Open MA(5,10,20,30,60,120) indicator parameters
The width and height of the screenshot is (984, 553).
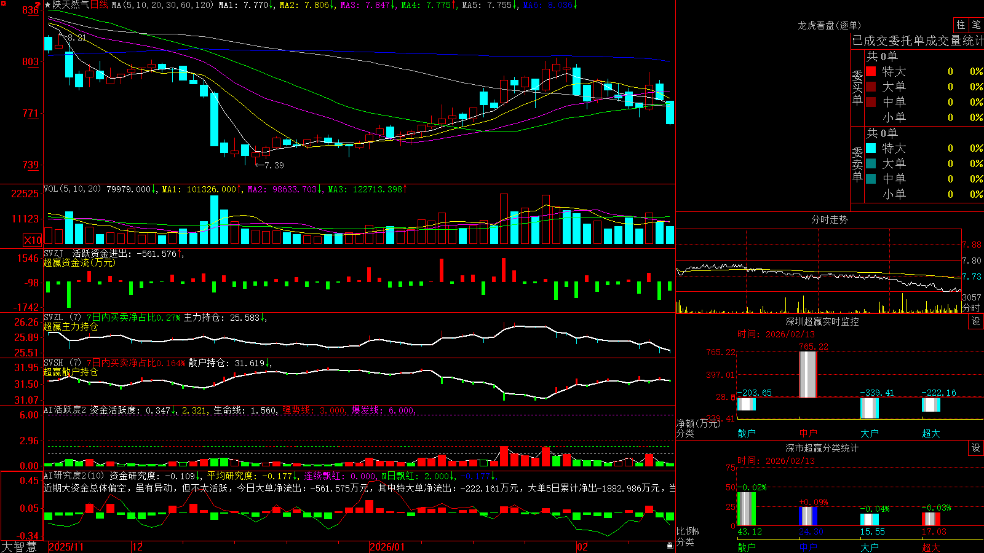(162, 5)
